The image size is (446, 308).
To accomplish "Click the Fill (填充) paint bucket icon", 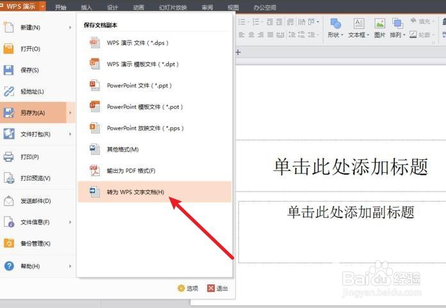I will click(x=413, y=20).
